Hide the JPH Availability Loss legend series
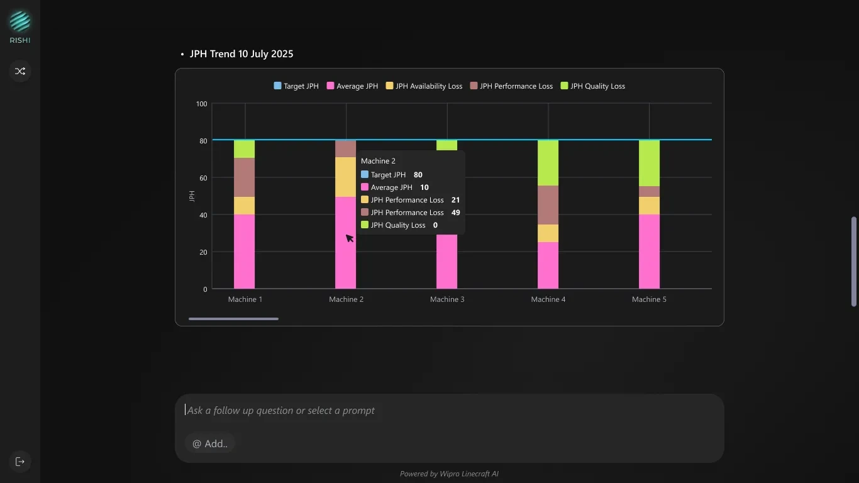The width and height of the screenshot is (859, 483). (424, 86)
